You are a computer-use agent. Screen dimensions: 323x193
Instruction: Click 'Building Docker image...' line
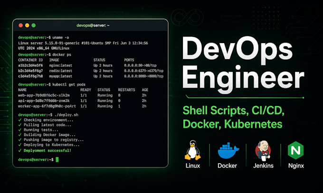47,135
